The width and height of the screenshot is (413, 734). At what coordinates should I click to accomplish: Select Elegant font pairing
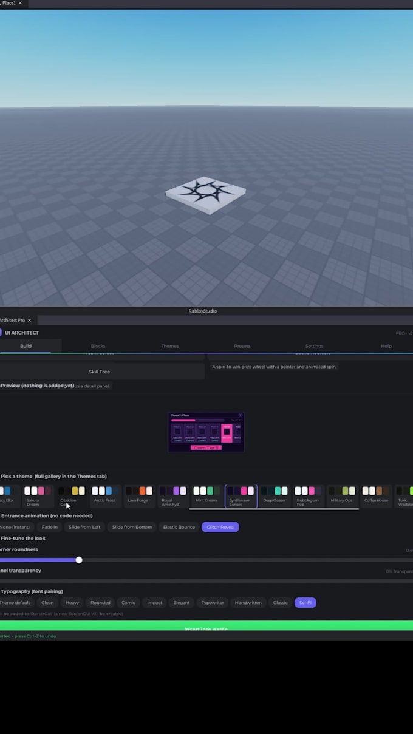(x=182, y=603)
